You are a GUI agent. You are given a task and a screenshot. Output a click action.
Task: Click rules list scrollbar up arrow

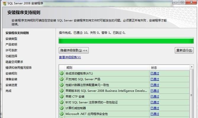coord(191,67)
